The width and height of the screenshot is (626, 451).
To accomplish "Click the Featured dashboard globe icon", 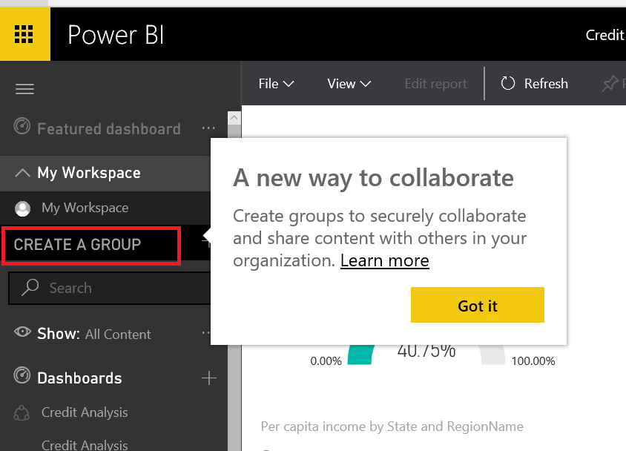I will click(22, 128).
